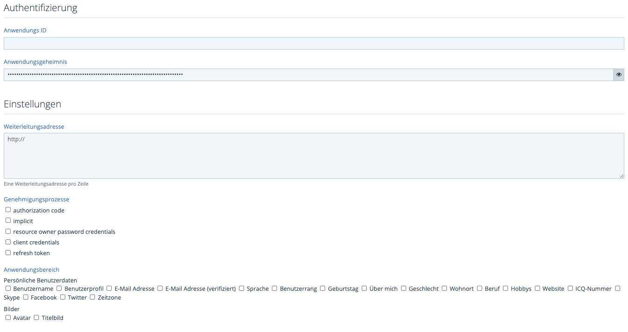This screenshot has width=628, height=332.
Task: Enable the Benutzerprofil scope checkbox
Action: point(59,288)
